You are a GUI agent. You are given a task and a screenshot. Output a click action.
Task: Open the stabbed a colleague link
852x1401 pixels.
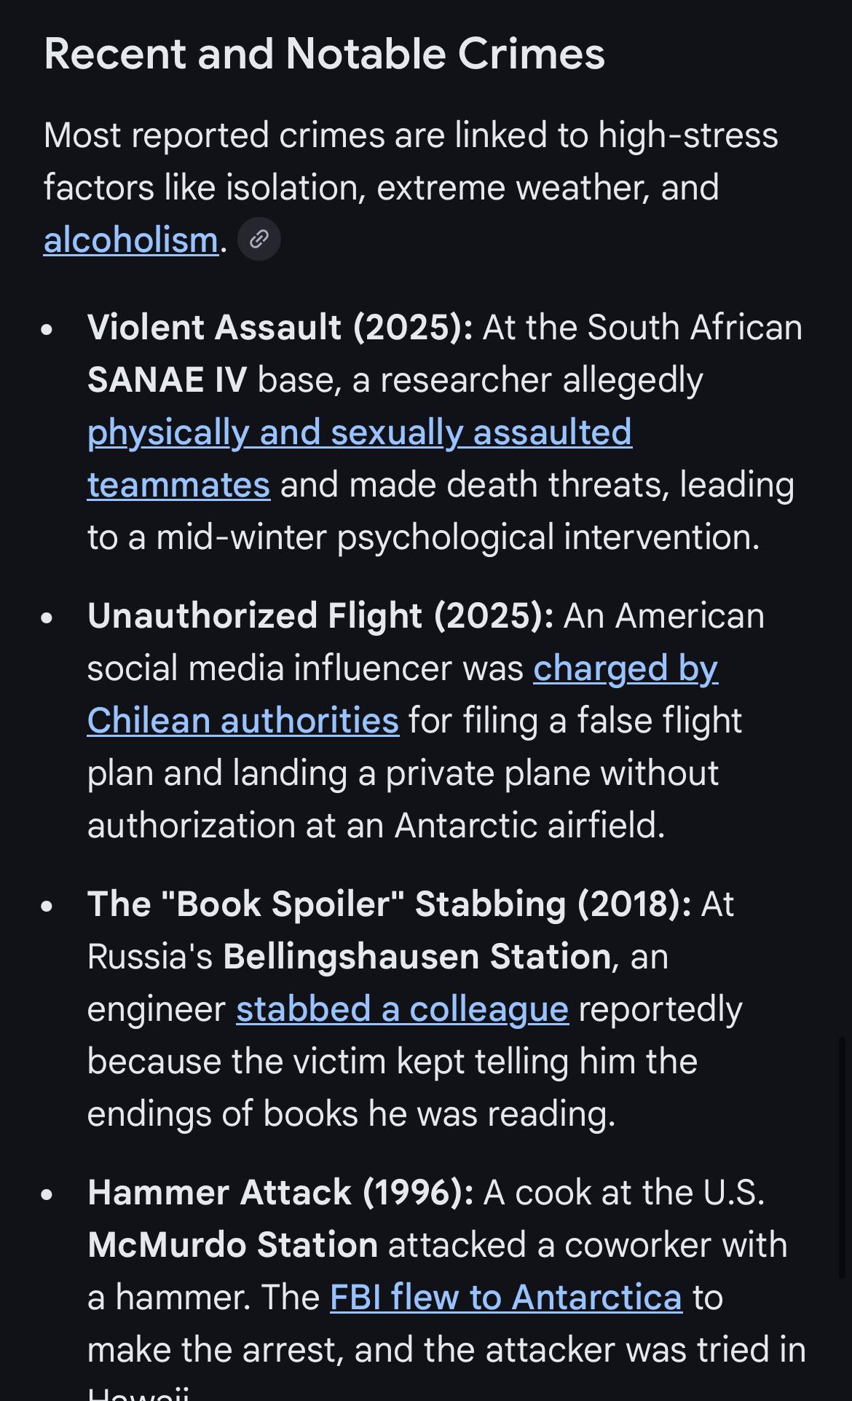[x=402, y=1009]
